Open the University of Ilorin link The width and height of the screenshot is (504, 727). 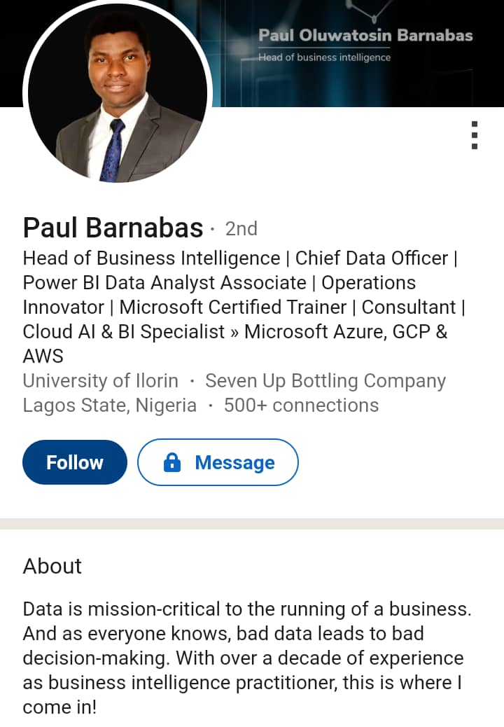pyautogui.click(x=100, y=381)
